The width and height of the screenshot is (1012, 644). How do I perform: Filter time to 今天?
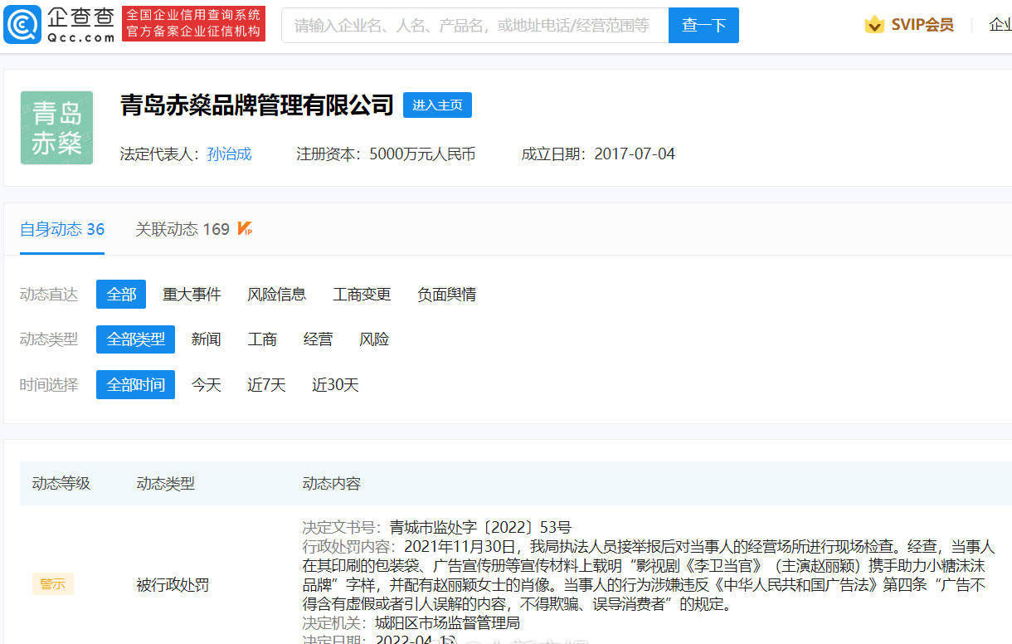[x=207, y=385]
